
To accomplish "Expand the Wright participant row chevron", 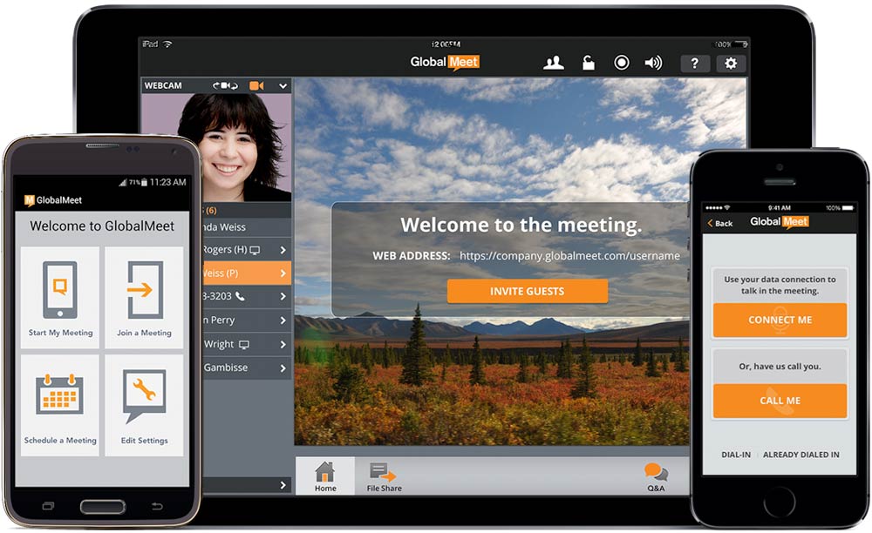I will 283,344.
